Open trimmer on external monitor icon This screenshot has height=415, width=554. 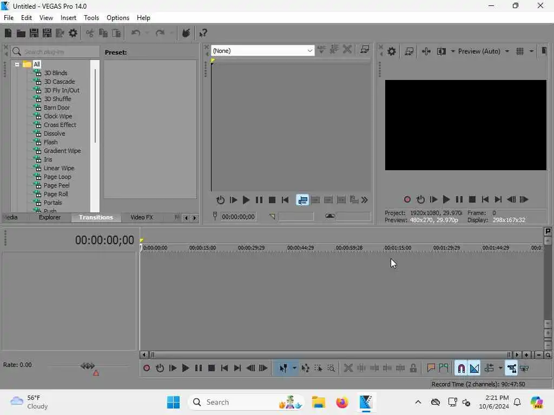pos(365,50)
